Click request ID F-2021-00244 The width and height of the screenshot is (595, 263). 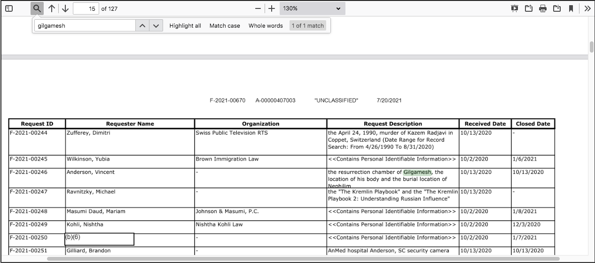pos(29,133)
